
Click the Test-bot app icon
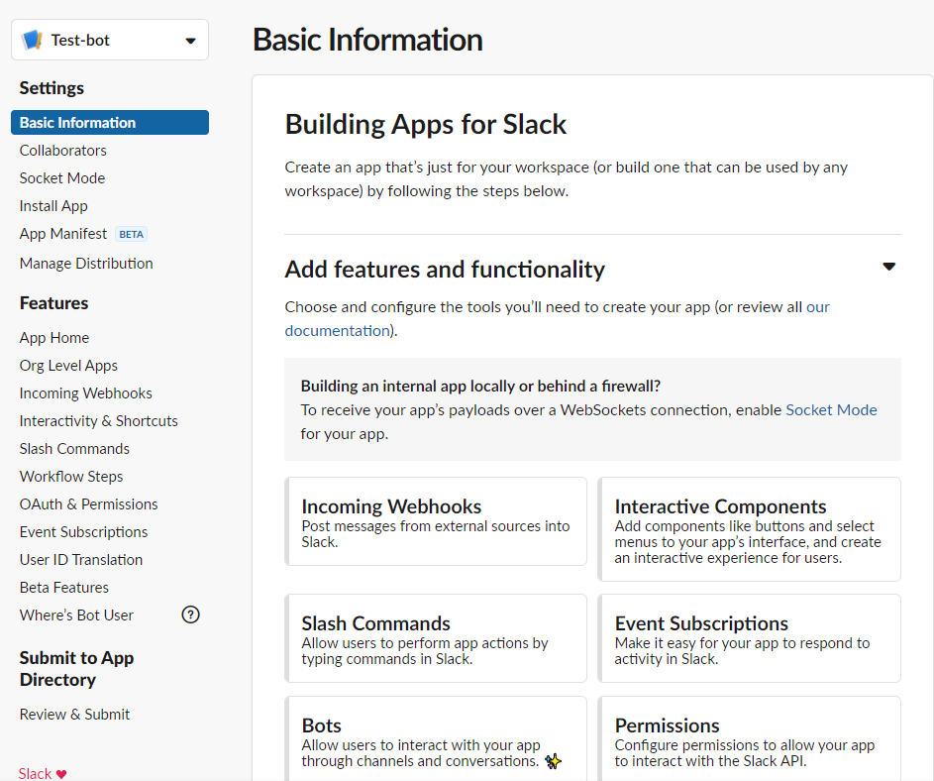point(32,40)
